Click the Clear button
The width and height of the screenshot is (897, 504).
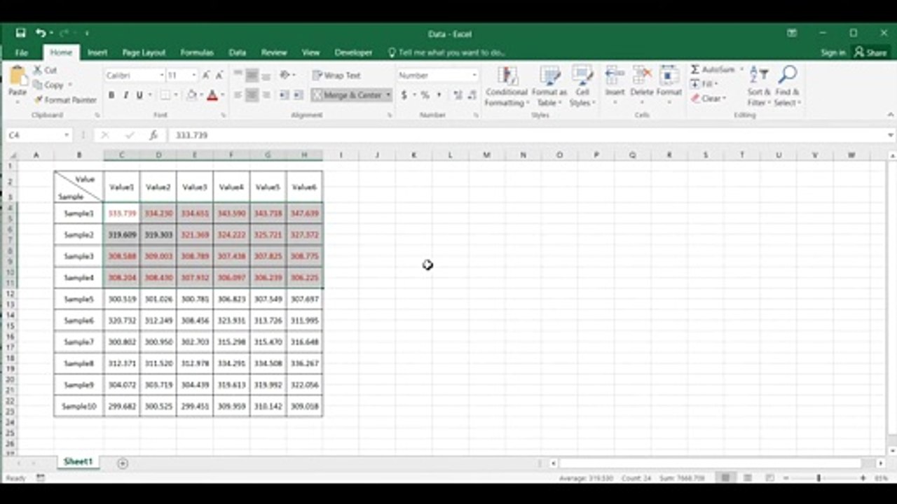click(708, 99)
